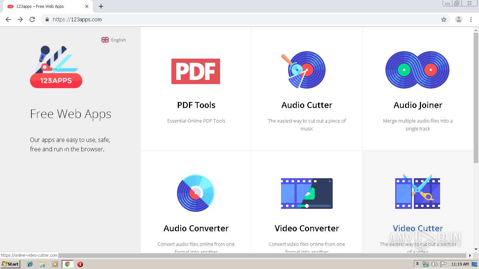Open the Chrome profile avatar
This screenshot has height=269, width=479.
click(459, 19)
